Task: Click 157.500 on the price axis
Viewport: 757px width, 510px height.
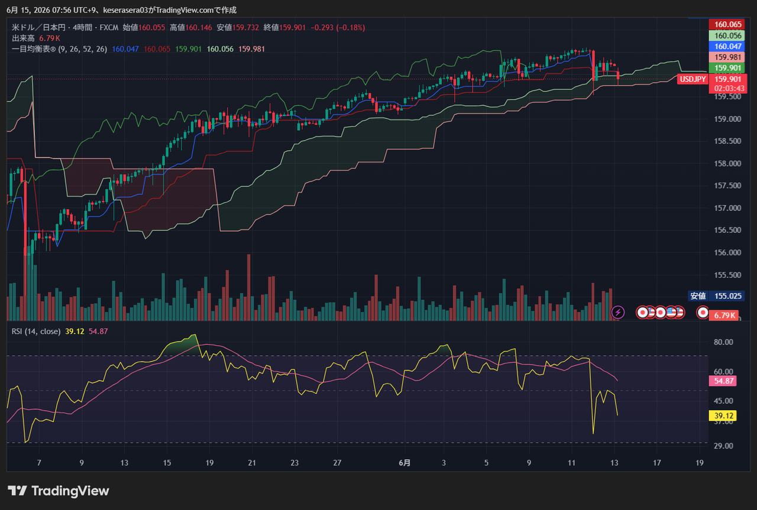Action: pyautogui.click(x=726, y=186)
